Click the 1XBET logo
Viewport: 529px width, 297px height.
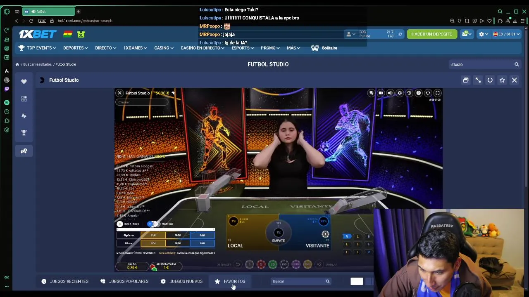click(38, 34)
